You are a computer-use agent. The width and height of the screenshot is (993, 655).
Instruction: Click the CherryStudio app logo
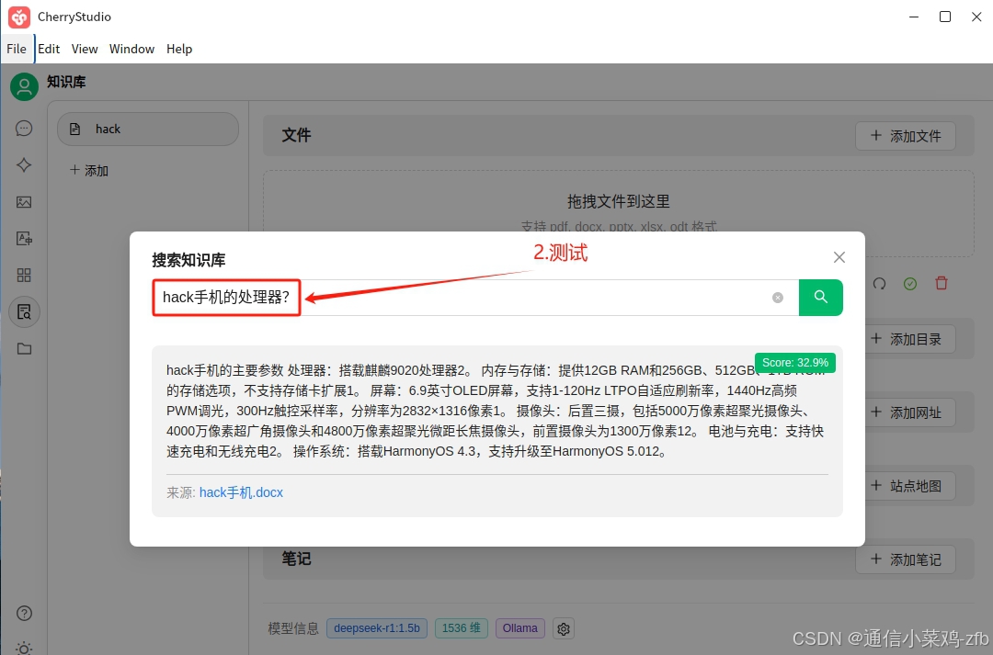tap(19, 17)
